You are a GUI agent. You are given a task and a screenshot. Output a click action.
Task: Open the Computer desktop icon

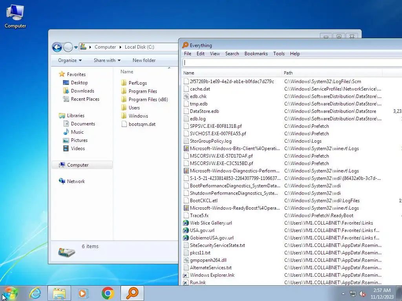coord(15,16)
